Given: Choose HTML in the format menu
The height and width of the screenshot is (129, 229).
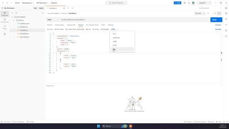Looking at the screenshot, I should (122, 46).
